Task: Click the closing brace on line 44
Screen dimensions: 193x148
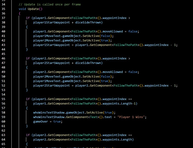Action: pyautogui.click(x=27, y=50)
